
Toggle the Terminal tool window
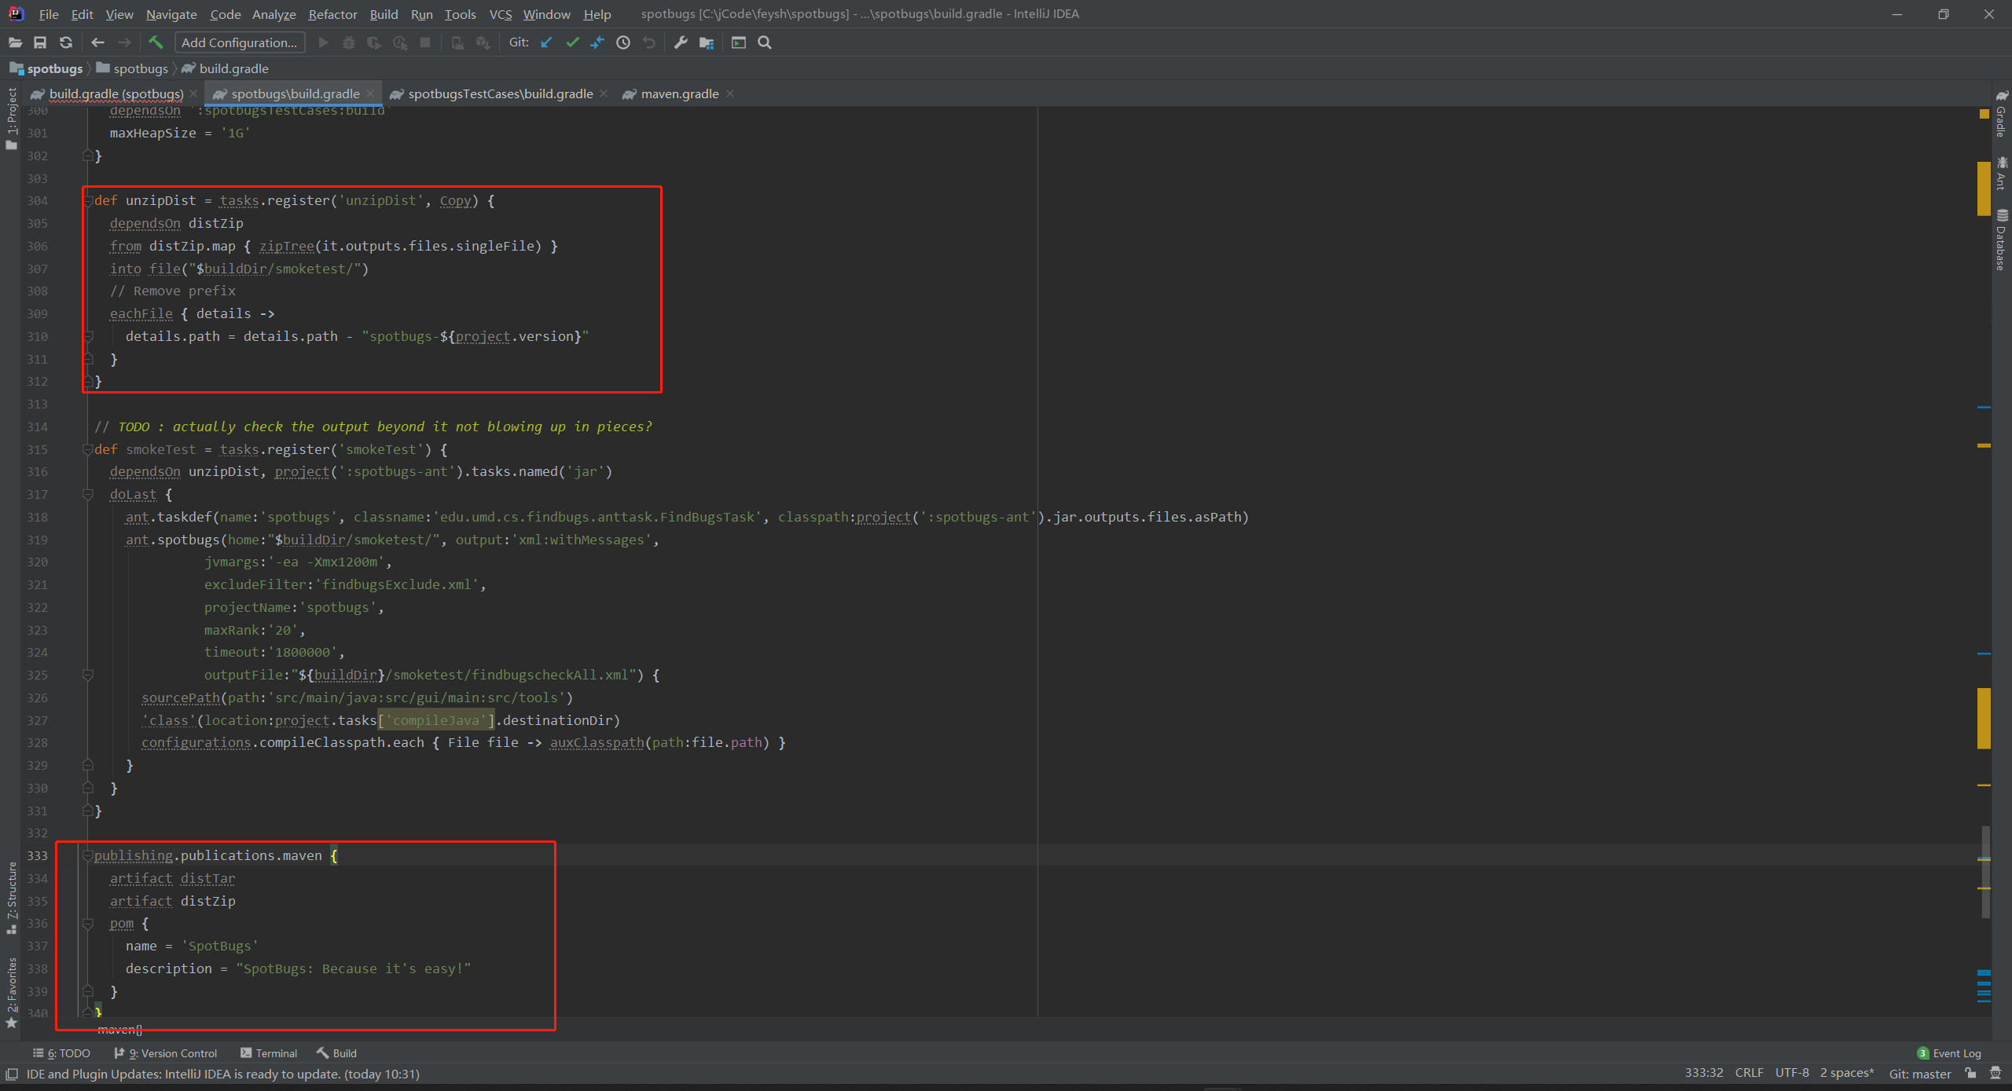[x=277, y=1053]
